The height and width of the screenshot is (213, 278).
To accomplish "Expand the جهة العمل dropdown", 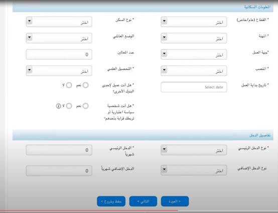I will 194,54.
